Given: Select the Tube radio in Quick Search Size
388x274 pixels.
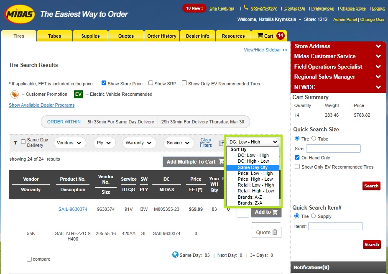Looking at the screenshot, I should [314, 138].
